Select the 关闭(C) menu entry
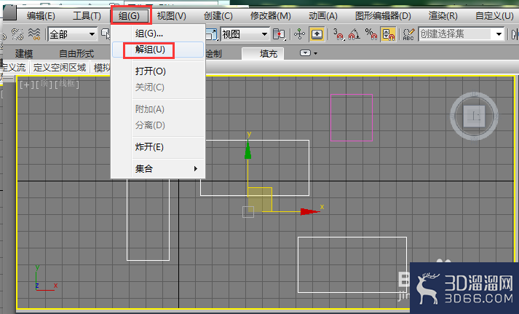This screenshot has width=519, height=314. tap(157, 87)
